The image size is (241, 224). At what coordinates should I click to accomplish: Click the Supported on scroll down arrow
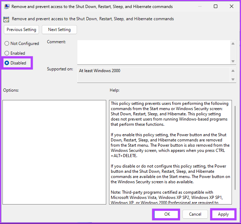tap(233, 79)
